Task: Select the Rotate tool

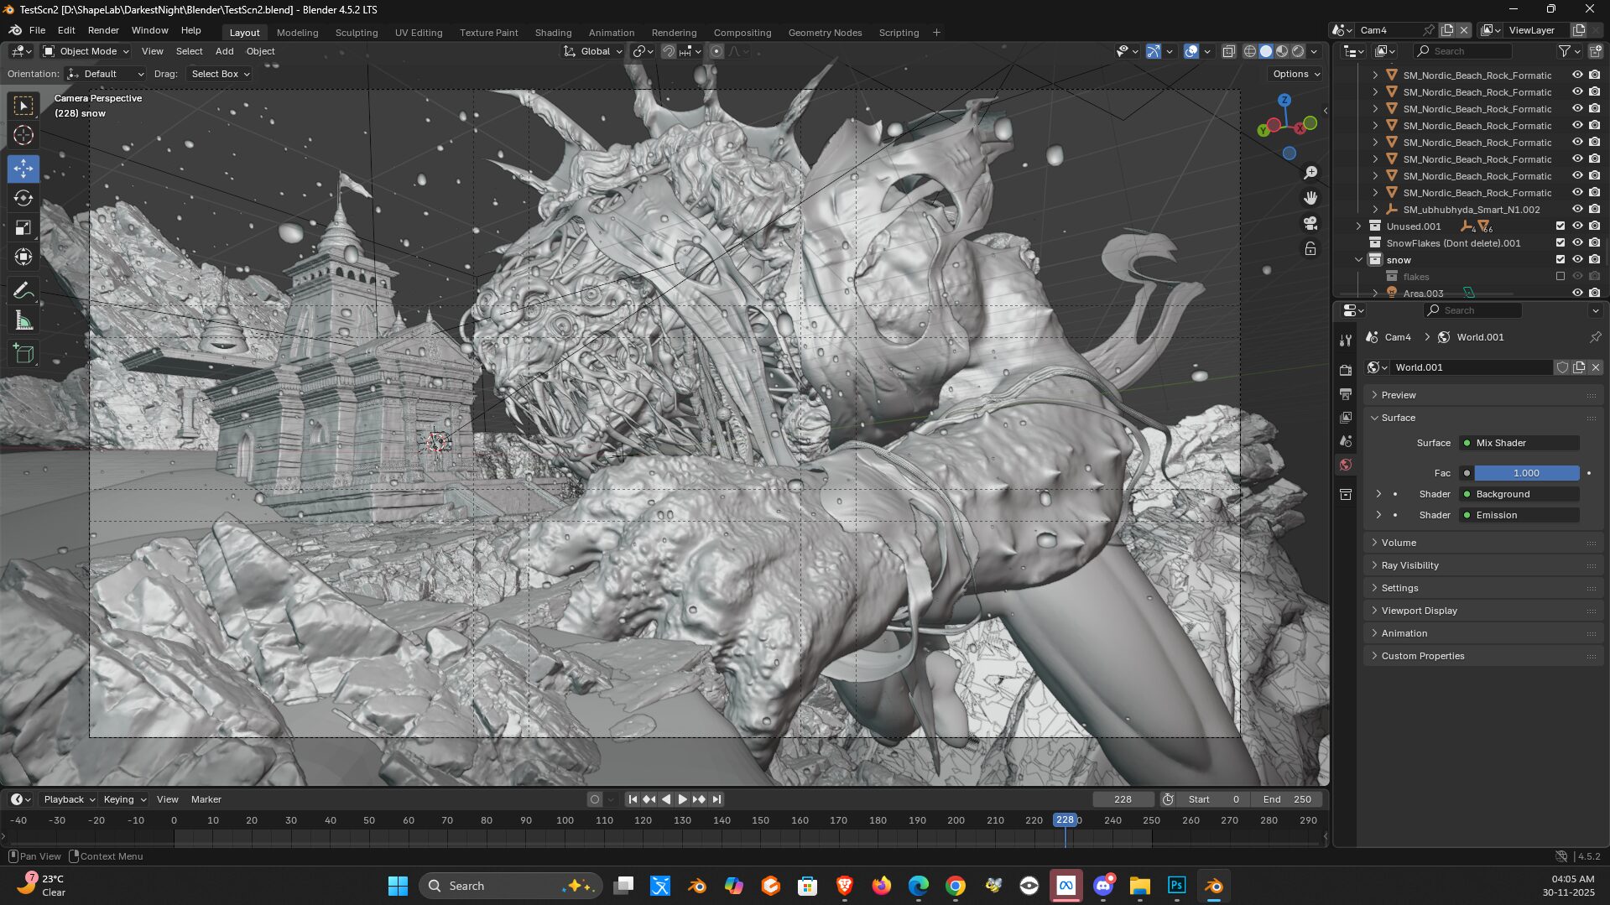Action: (23, 198)
